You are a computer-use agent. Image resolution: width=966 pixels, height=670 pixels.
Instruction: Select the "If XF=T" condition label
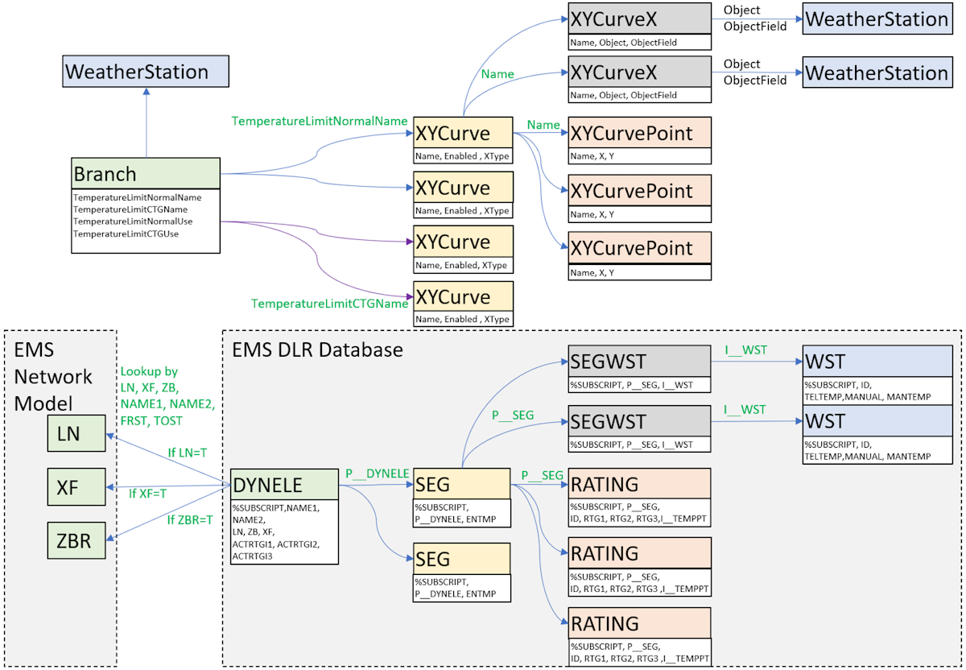pos(147,493)
